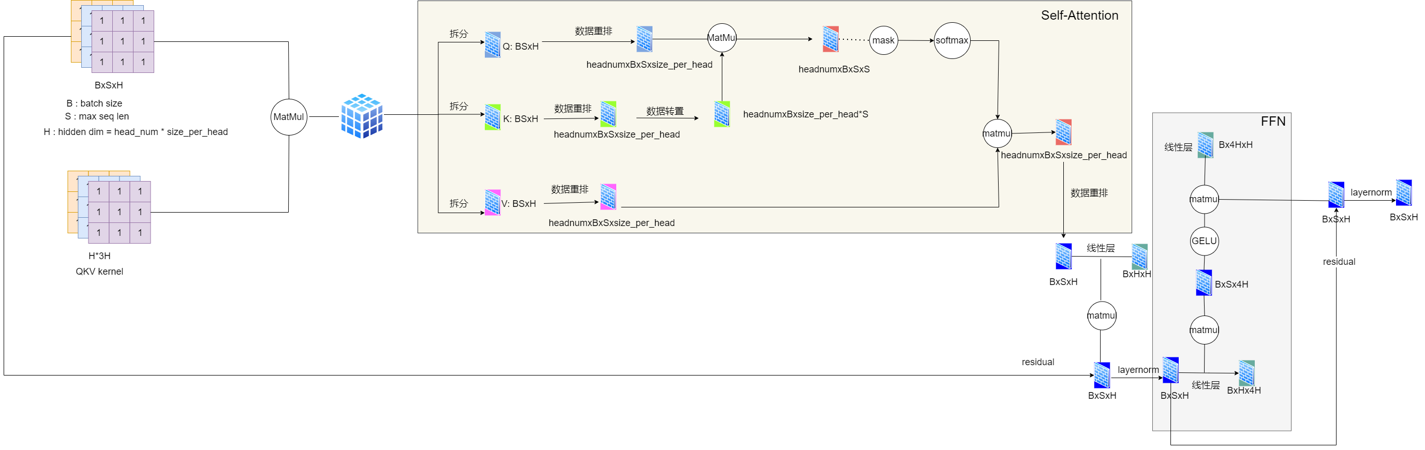Select the BxHx4H tensor icon
1425x450 pixels.
click(1246, 373)
